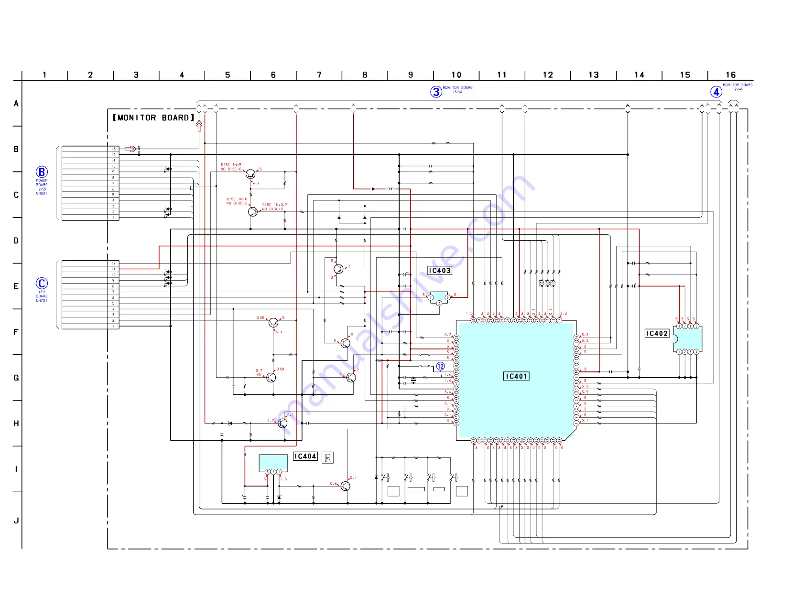Click the blue circled B connector marker
This screenshot has width=803, height=603.
pos(42,172)
